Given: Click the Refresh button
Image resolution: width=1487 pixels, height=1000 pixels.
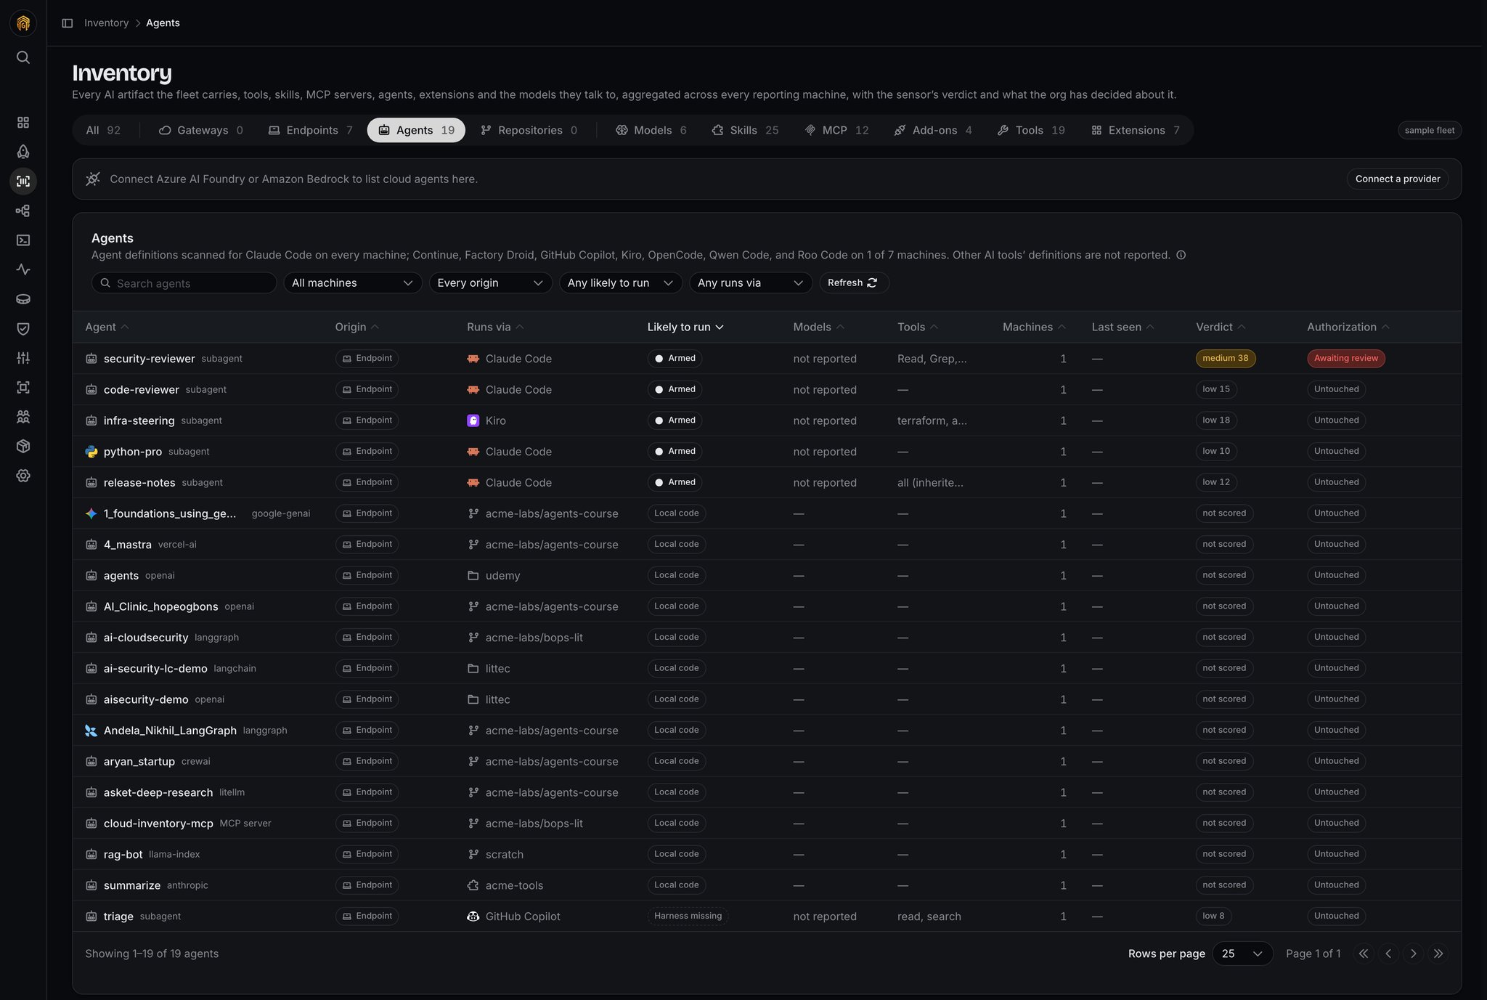Looking at the screenshot, I should (x=853, y=283).
